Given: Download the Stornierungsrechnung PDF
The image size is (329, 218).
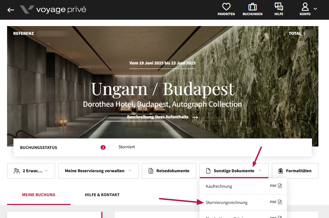Looking at the screenshot, I should (243, 202).
